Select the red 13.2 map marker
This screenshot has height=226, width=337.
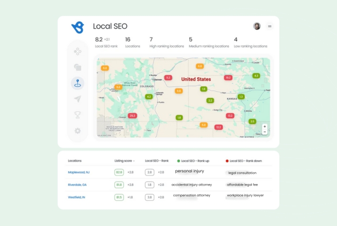click(230, 116)
